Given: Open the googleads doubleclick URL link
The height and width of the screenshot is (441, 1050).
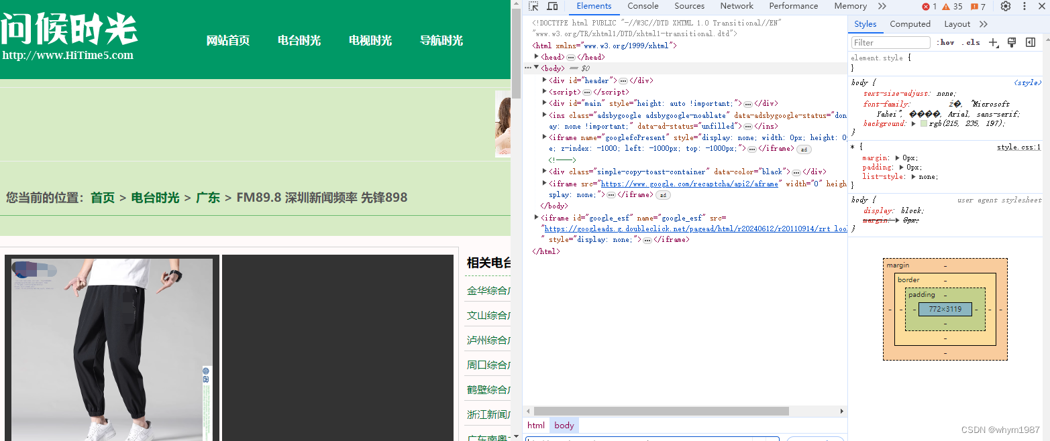Looking at the screenshot, I should coord(696,229).
